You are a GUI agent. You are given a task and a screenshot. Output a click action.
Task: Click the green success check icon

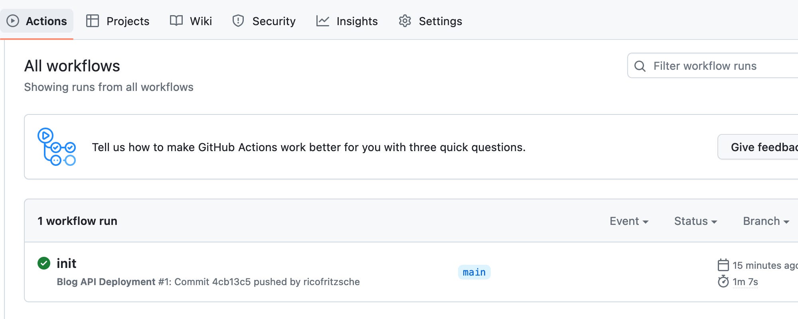pyautogui.click(x=44, y=263)
